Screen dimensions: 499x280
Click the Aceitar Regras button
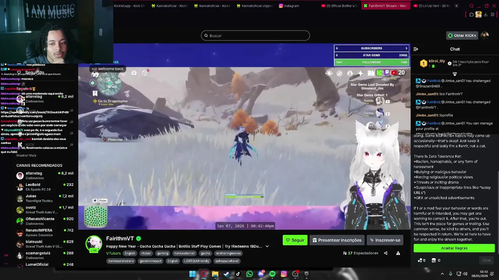(454, 248)
